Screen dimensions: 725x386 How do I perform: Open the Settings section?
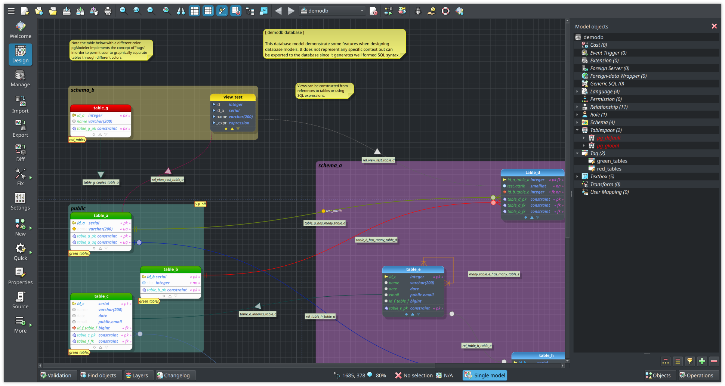21,202
